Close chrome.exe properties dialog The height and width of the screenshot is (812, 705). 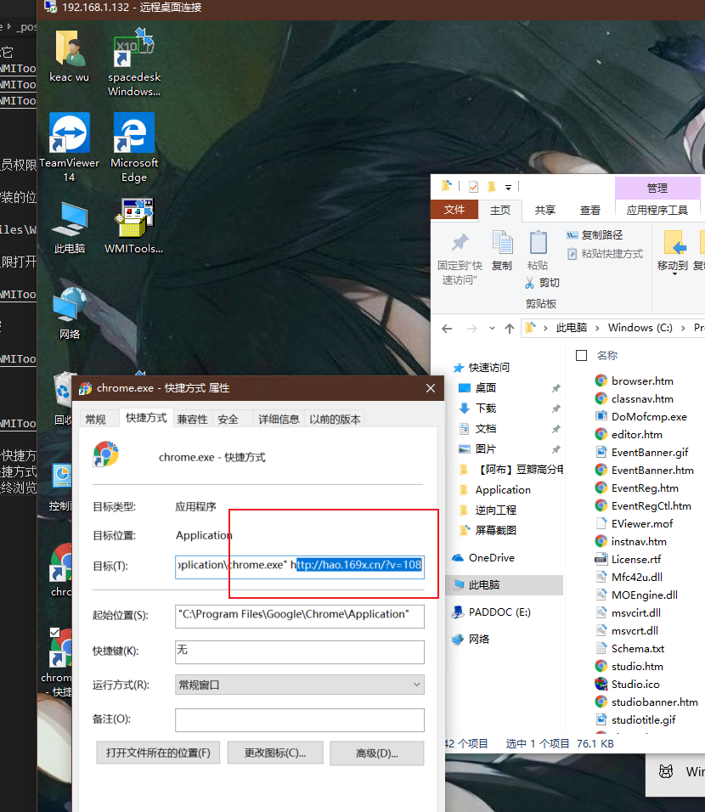pyautogui.click(x=431, y=388)
